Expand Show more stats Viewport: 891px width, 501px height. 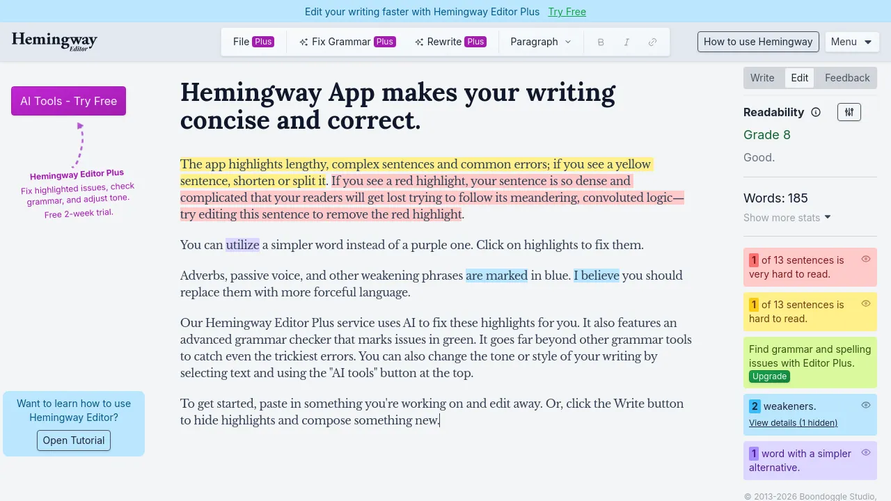point(787,218)
